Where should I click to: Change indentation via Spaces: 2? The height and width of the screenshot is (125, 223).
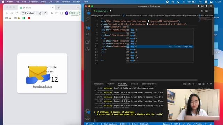coord(167,124)
